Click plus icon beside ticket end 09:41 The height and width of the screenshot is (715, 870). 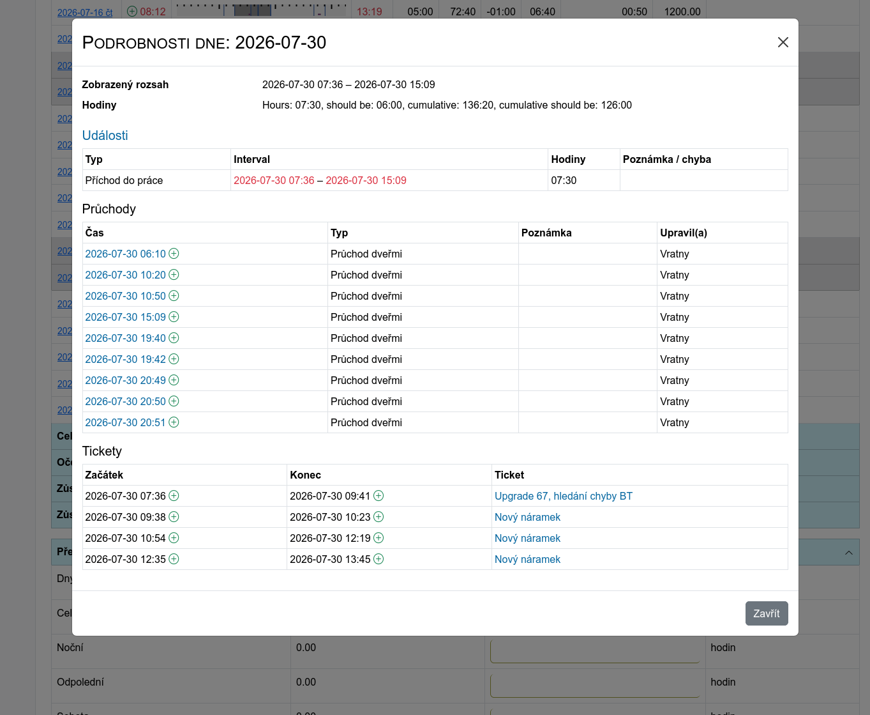[x=379, y=496]
